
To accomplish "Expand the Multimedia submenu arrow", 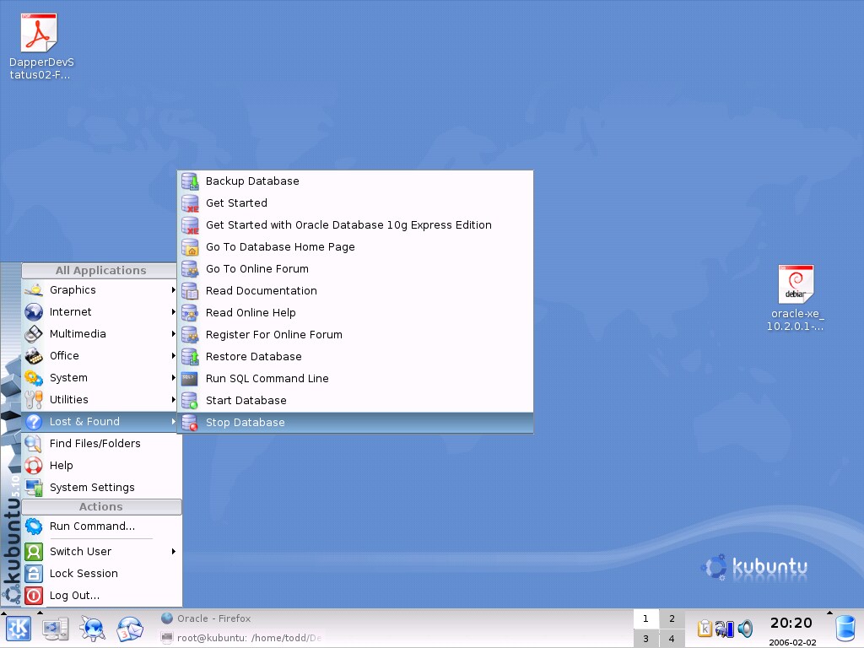I will (174, 334).
